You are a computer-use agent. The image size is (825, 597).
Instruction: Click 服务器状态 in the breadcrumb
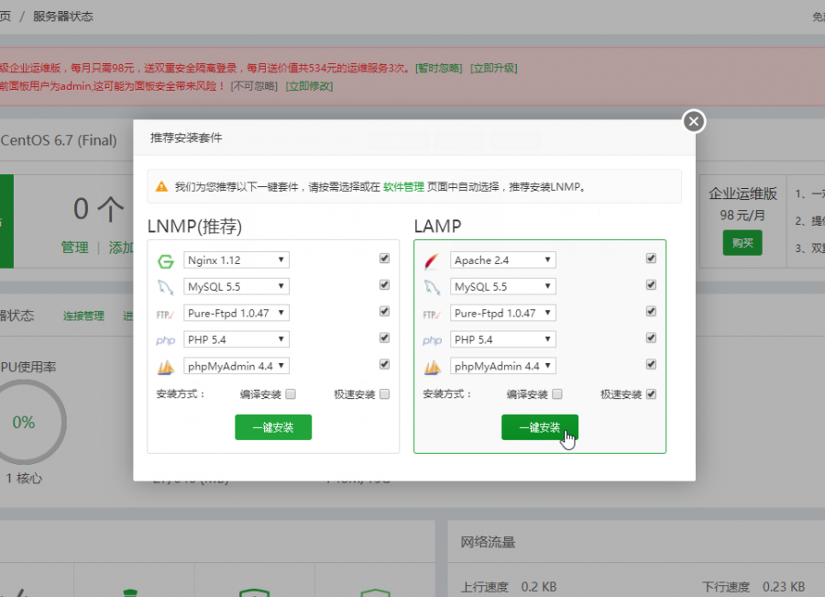pos(63,17)
